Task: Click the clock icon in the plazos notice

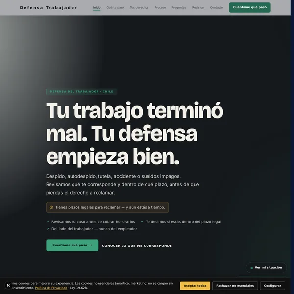Action: click(x=51, y=207)
